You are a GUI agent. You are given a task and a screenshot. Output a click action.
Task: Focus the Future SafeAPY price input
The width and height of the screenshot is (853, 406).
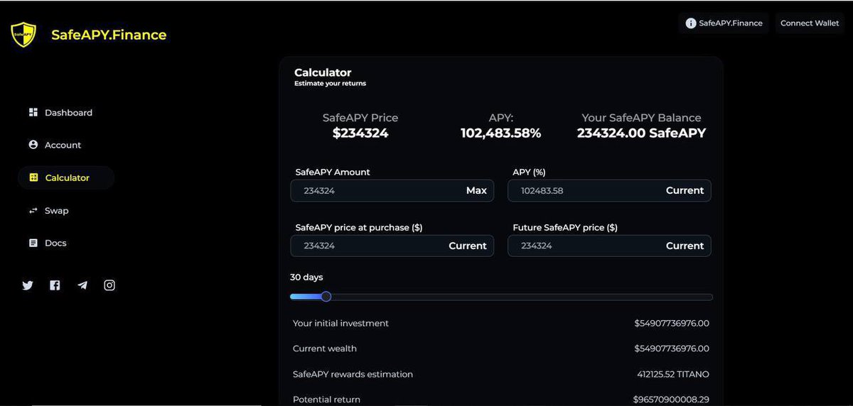609,246
